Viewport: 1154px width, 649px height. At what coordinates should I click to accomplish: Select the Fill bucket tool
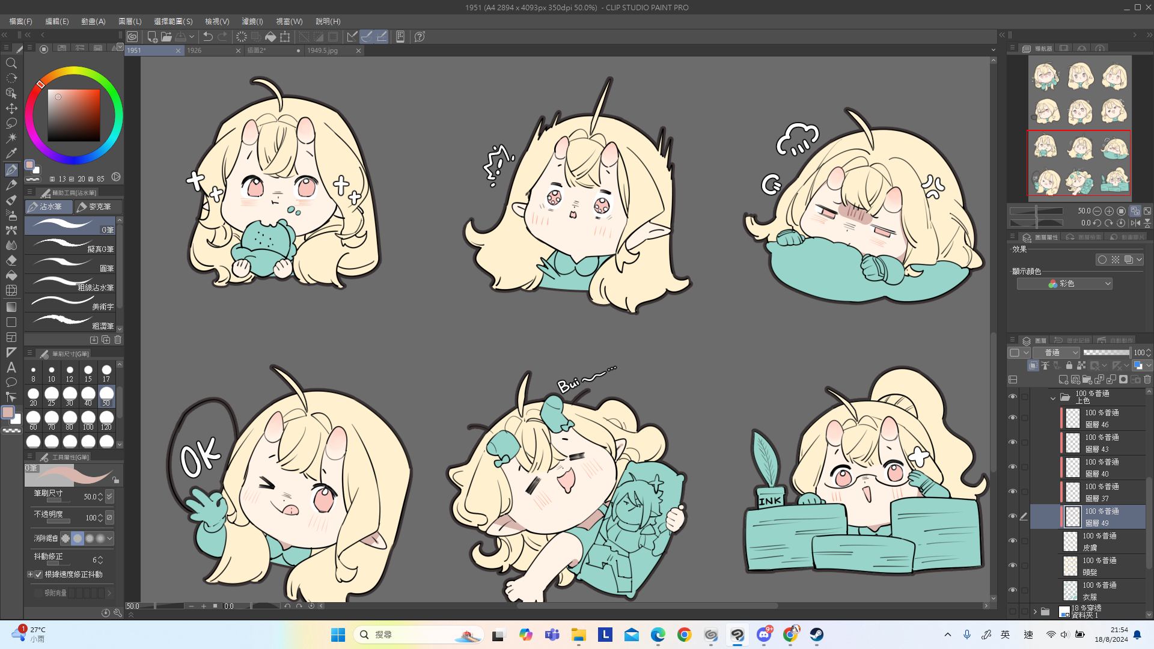[x=11, y=275]
